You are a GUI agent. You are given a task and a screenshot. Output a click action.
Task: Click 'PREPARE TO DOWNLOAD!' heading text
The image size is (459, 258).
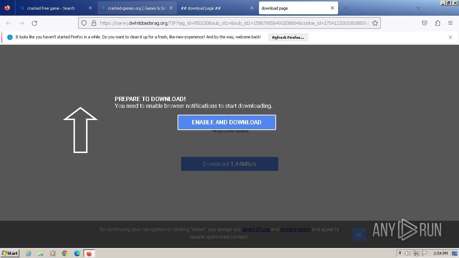[x=150, y=99]
